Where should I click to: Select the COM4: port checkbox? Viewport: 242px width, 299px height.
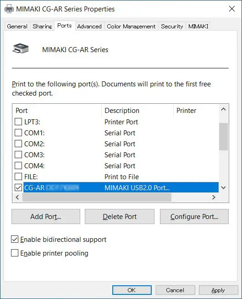coord(18,166)
